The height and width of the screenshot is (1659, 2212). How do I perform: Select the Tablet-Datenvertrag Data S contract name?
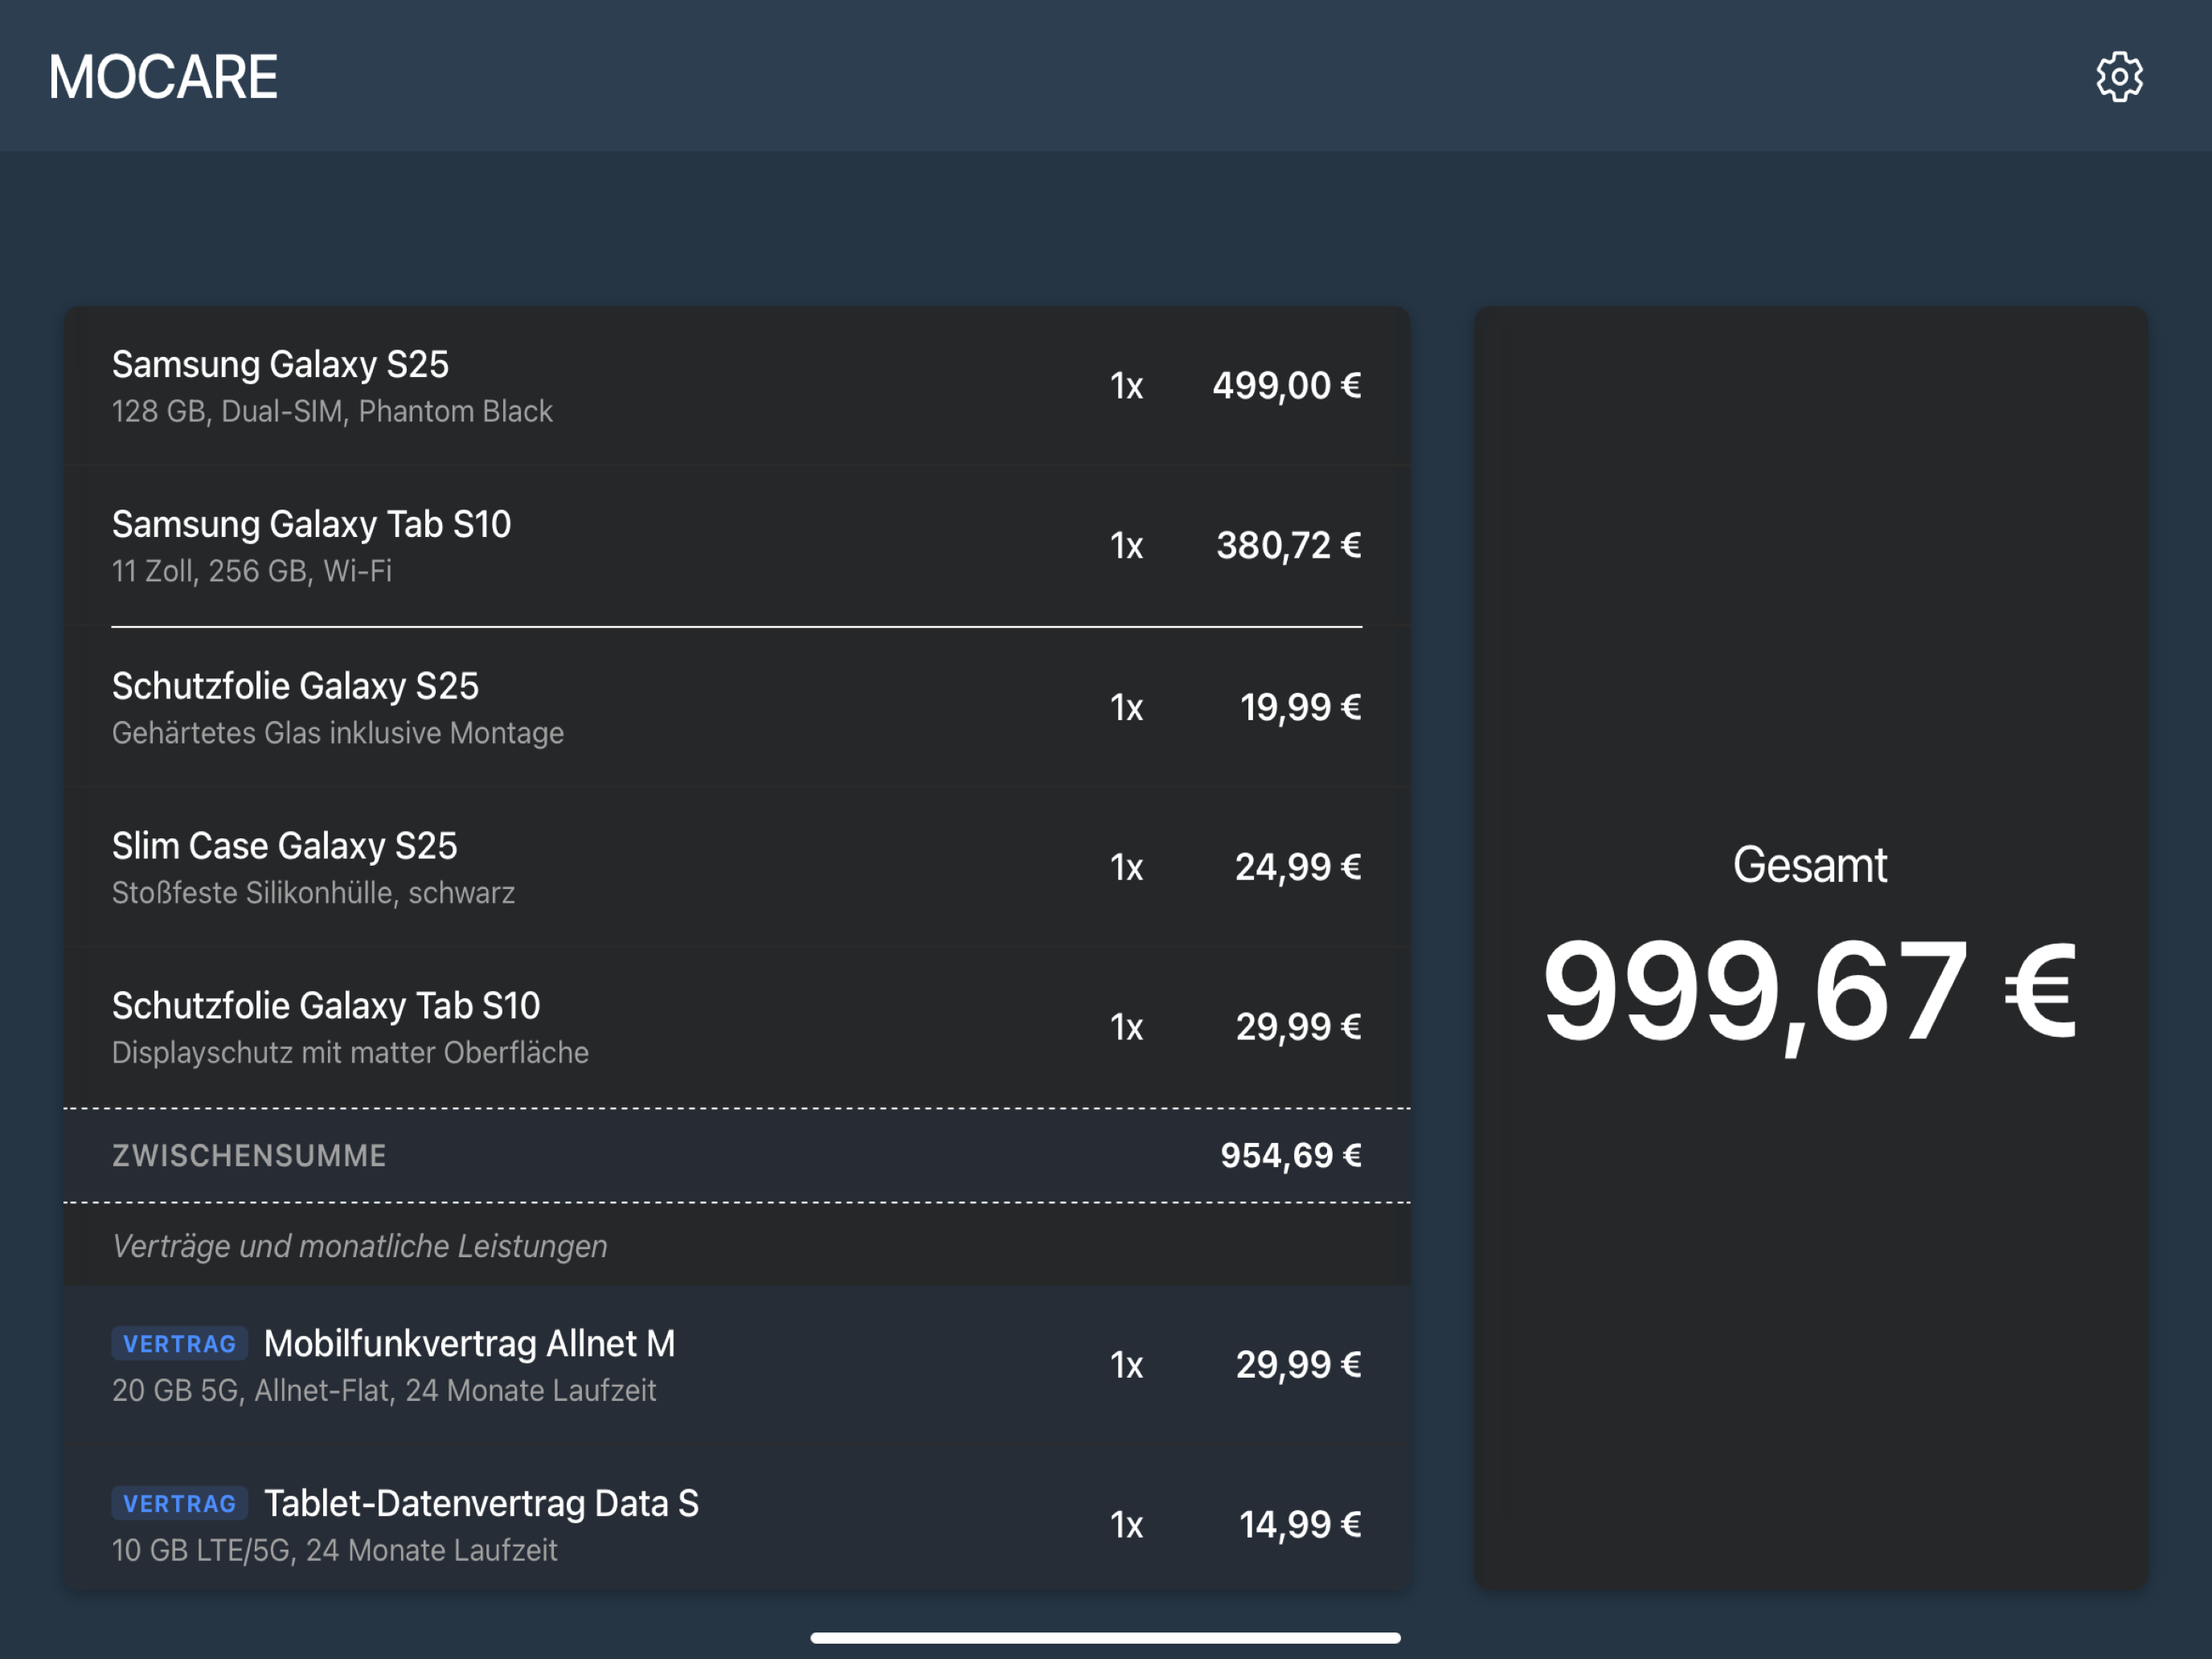481,1504
